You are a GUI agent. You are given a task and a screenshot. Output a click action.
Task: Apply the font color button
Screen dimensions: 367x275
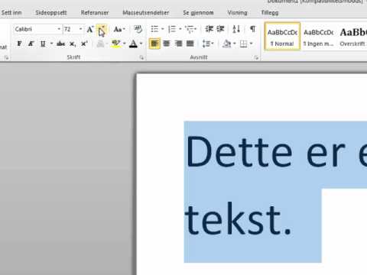pos(133,44)
